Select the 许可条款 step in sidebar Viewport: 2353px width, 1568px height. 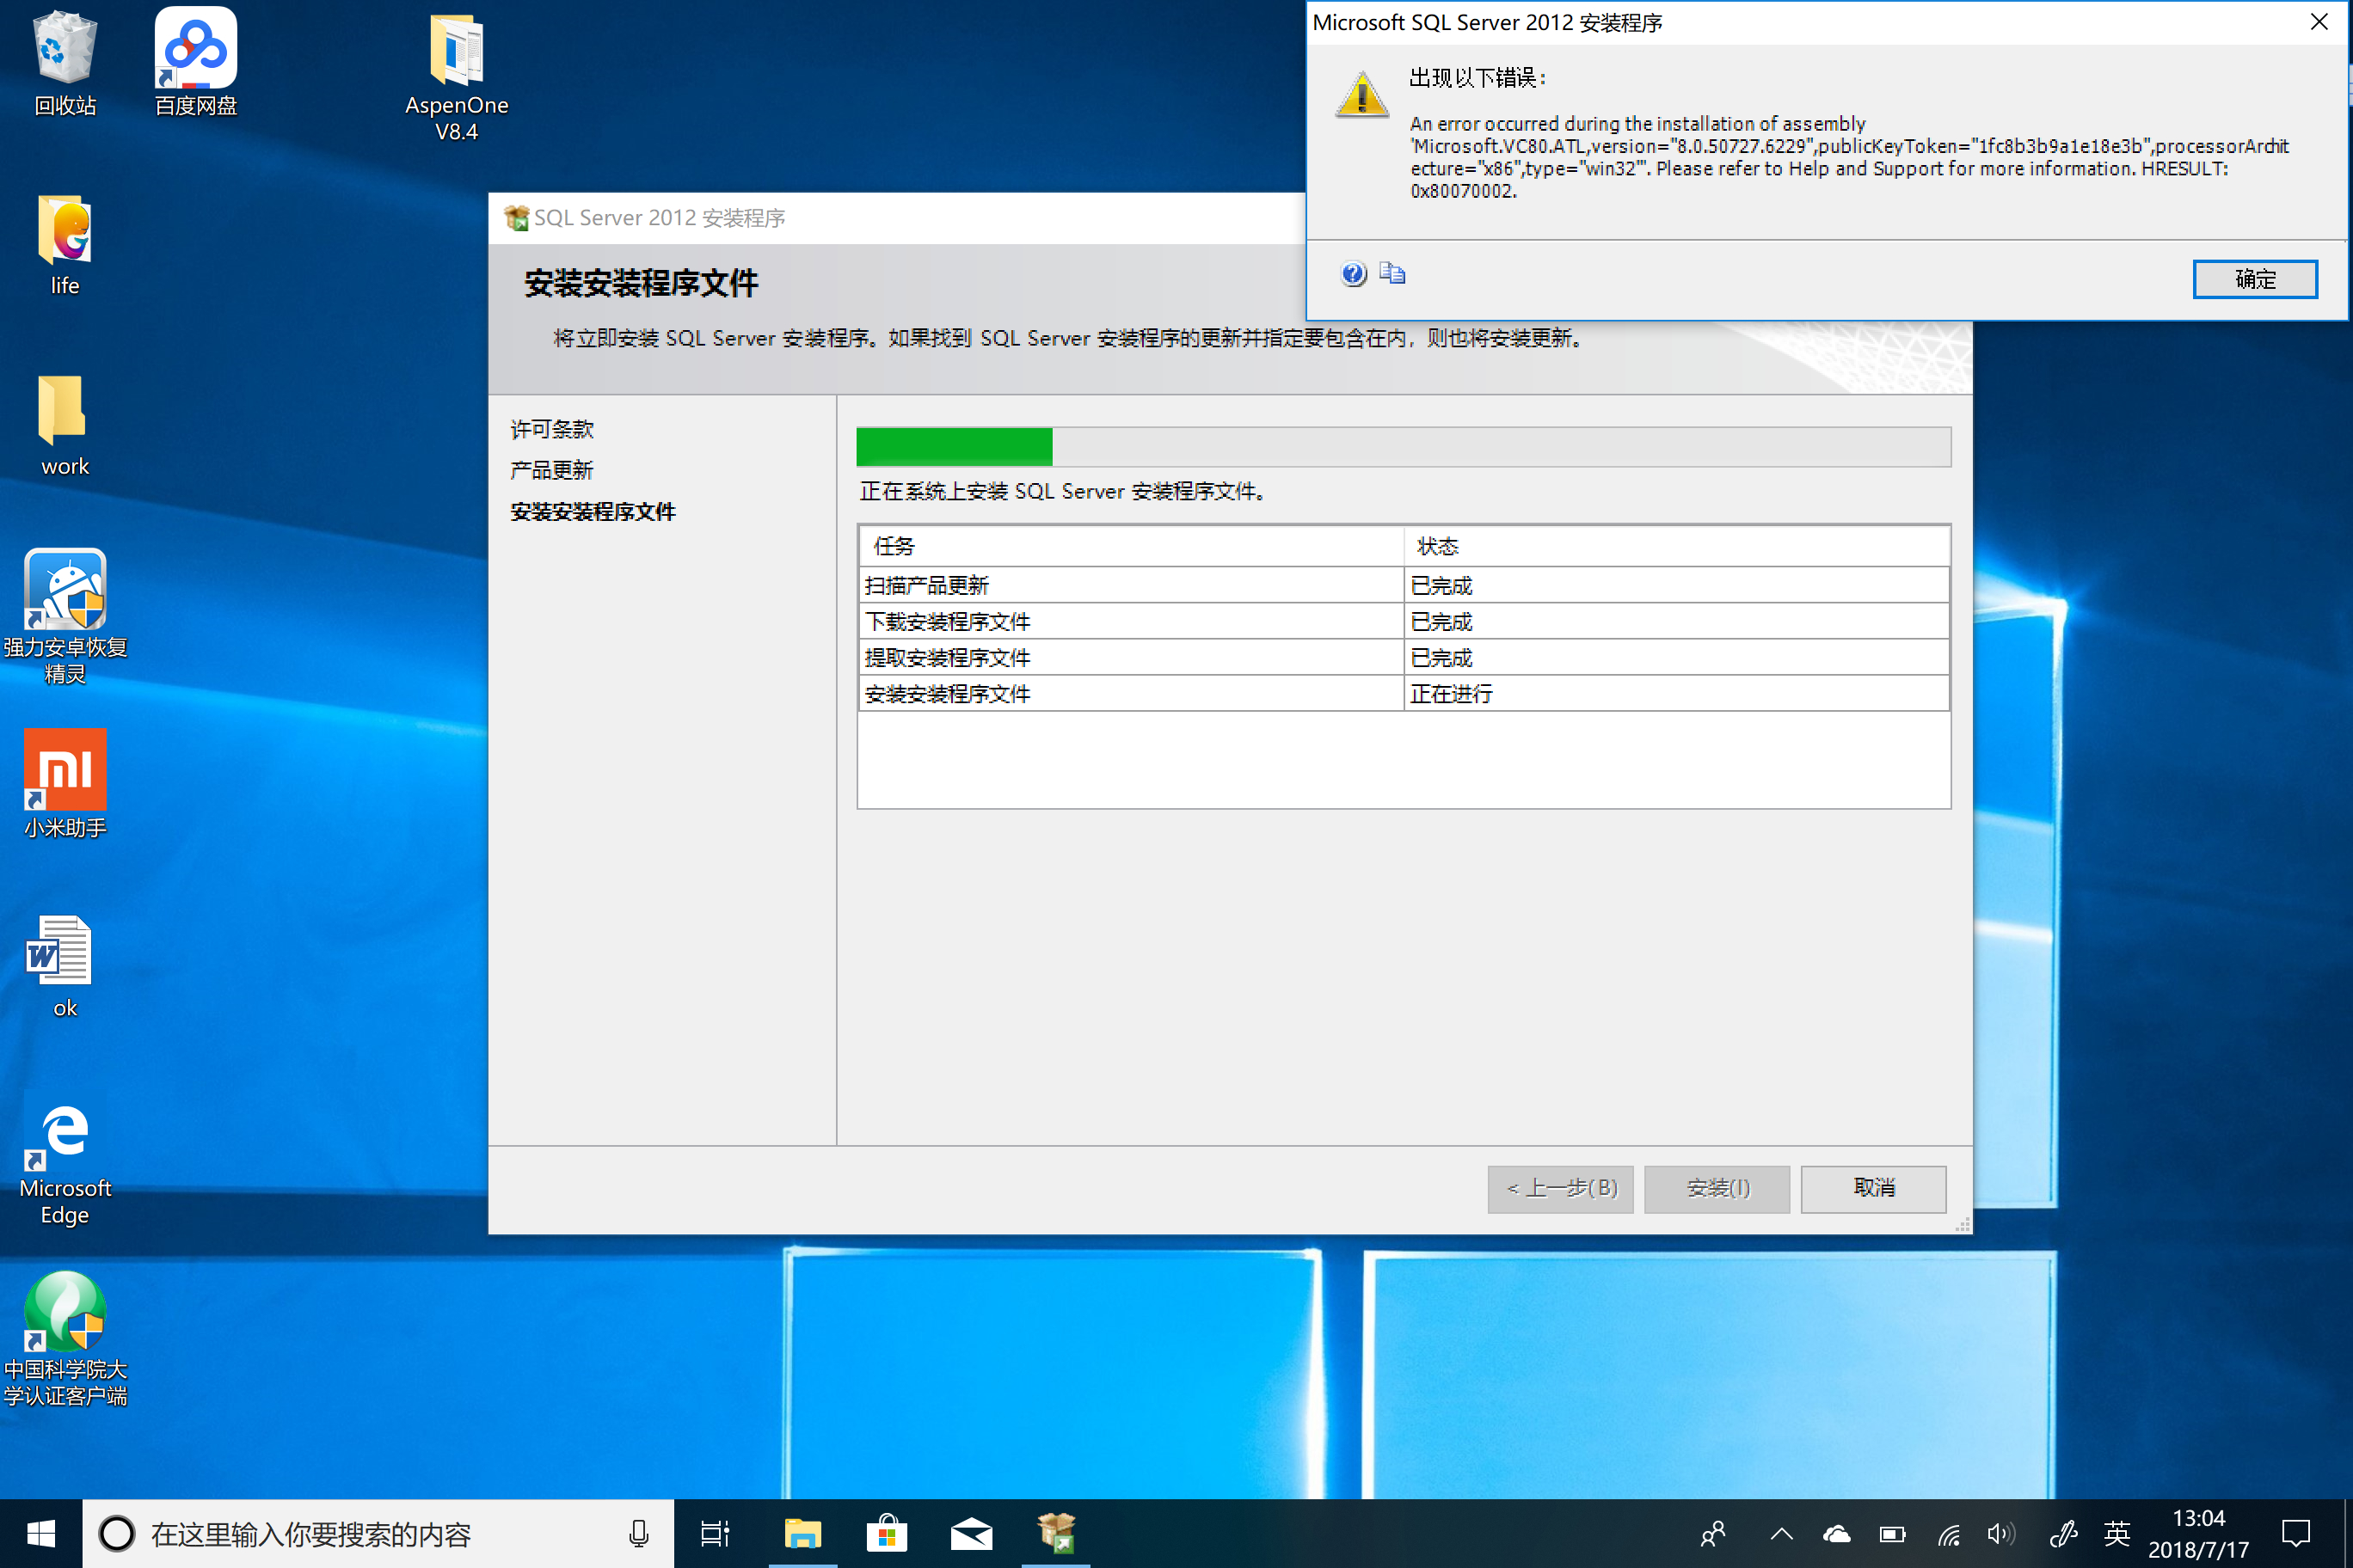point(552,429)
